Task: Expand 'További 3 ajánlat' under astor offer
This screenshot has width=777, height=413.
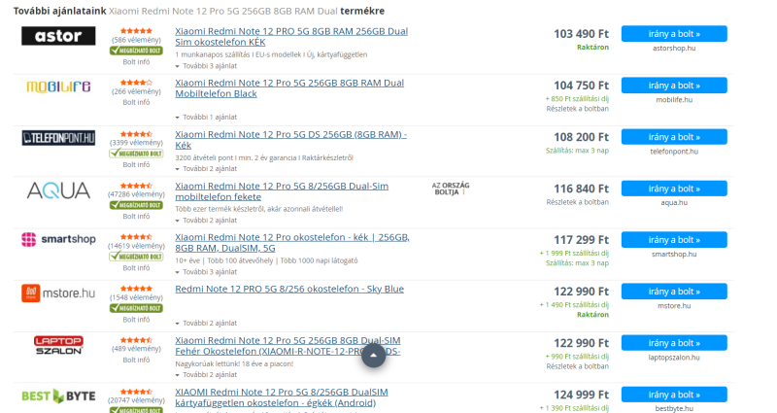Action: pos(206,66)
